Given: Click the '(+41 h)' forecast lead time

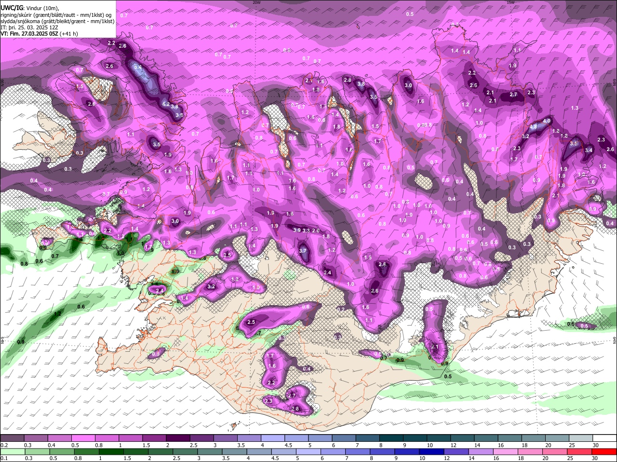Looking at the screenshot, I should tap(69, 34).
